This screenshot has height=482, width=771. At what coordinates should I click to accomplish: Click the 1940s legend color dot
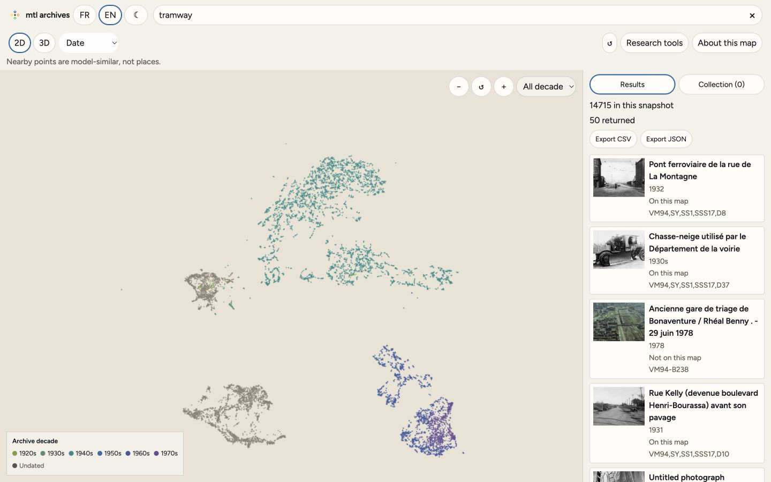[71, 454]
